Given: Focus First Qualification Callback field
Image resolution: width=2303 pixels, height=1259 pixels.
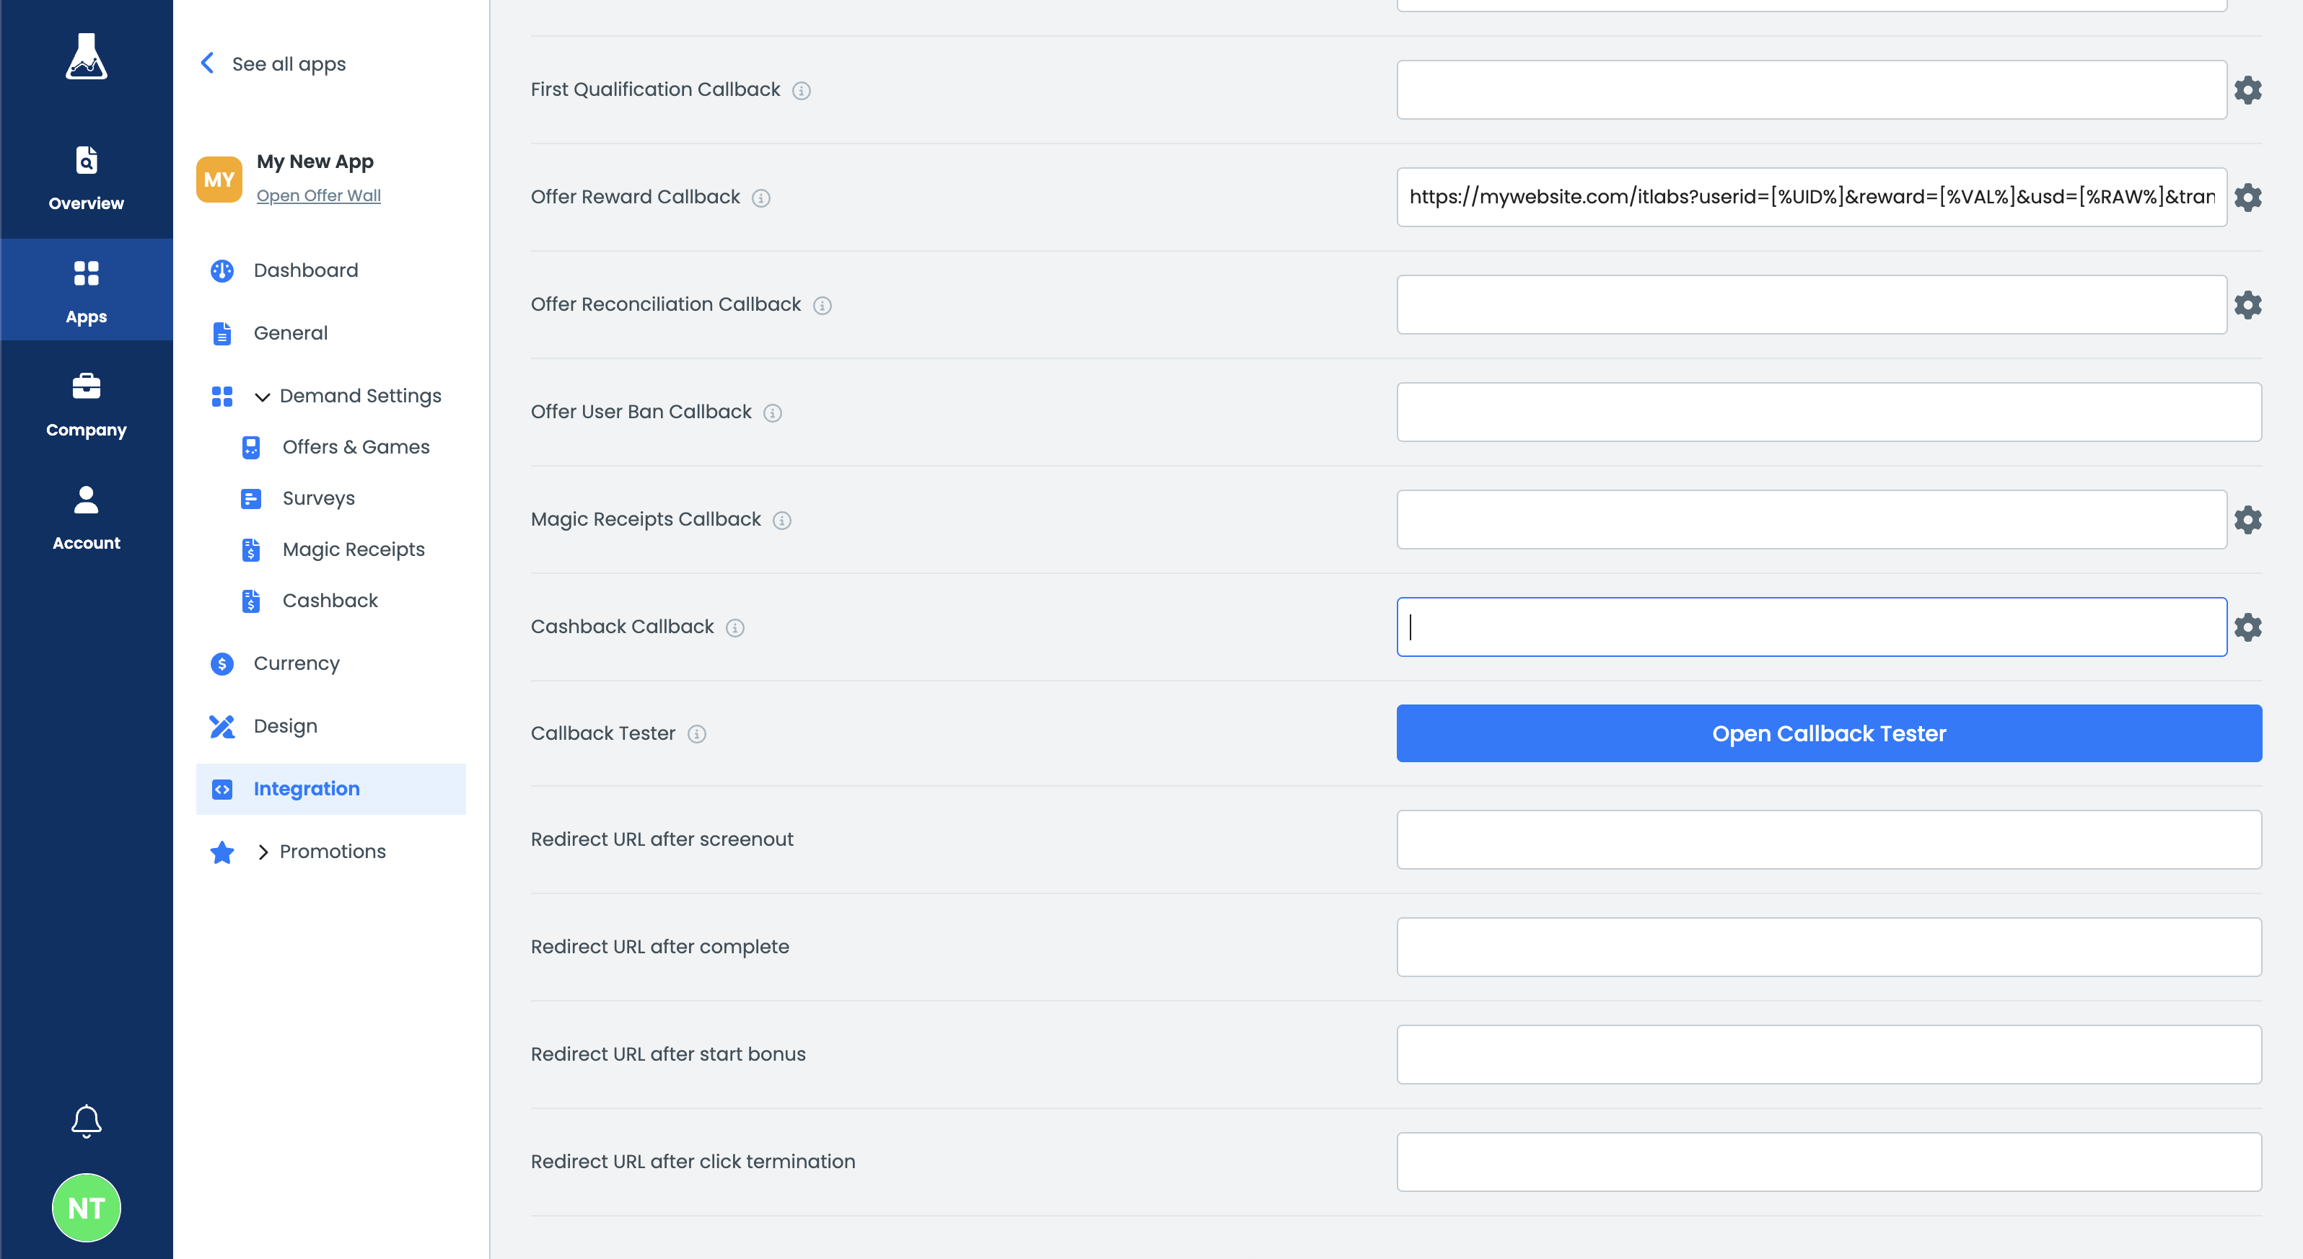Looking at the screenshot, I should coord(1811,89).
